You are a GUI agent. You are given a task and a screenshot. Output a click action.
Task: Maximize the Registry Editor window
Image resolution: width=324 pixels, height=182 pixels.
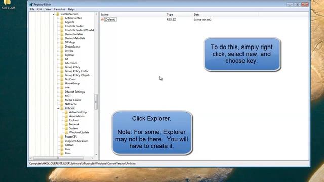[297, 4]
